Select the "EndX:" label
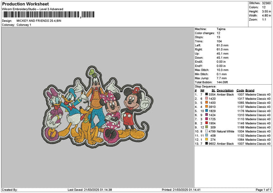Image resolution: width=273 pixels, height=193 pixels. (x=199, y=61)
